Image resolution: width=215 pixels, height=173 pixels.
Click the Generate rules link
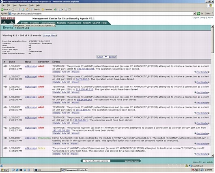click(131, 161)
